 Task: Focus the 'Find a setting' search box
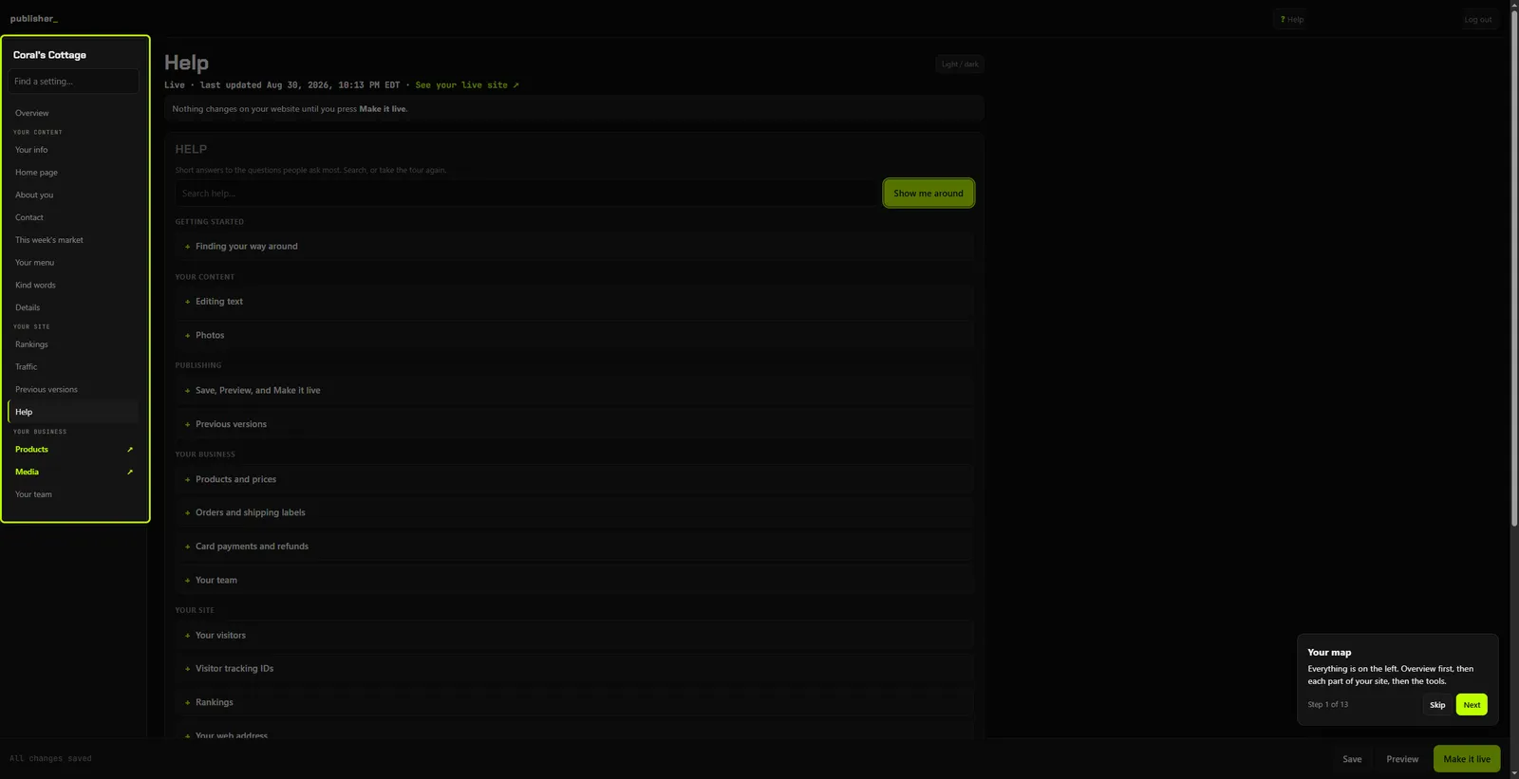pos(73,82)
